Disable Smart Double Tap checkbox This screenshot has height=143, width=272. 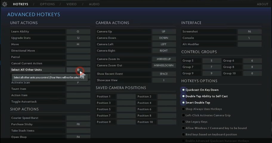[183, 103]
